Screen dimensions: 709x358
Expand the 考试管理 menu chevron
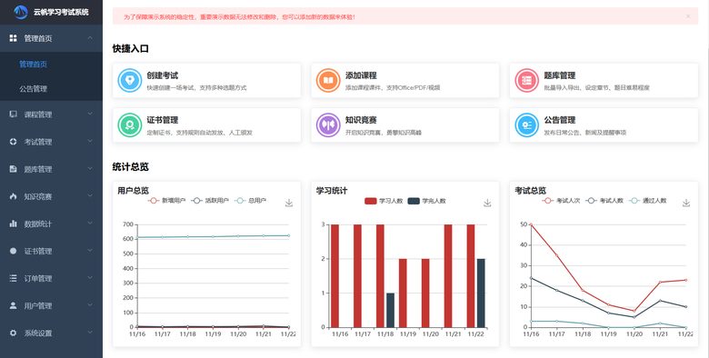point(90,142)
